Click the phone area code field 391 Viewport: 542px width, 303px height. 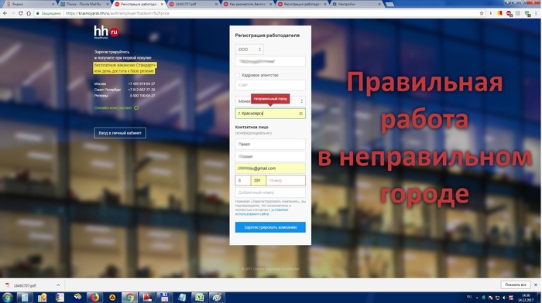coord(258,181)
